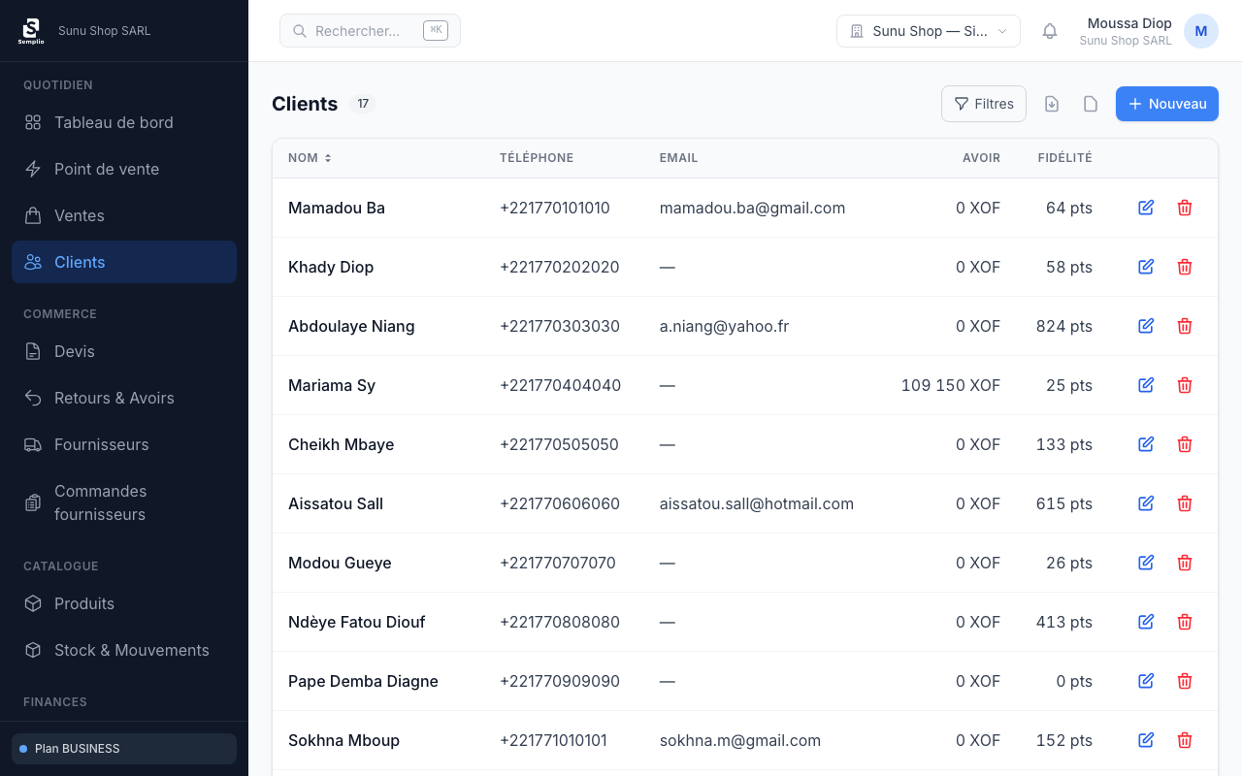The height and width of the screenshot is (776, 1242).
Task: Navigate to Stock & Mouvements
Action: pos(131,650)
